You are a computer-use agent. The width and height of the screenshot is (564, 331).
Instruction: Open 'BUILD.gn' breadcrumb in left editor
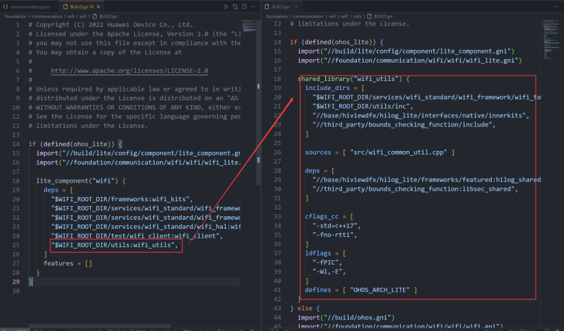tap(108, 16)
